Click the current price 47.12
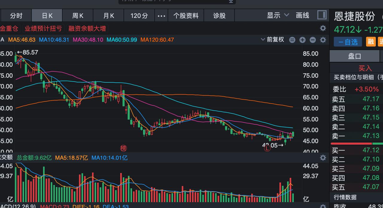 click(x=344, y=30)
